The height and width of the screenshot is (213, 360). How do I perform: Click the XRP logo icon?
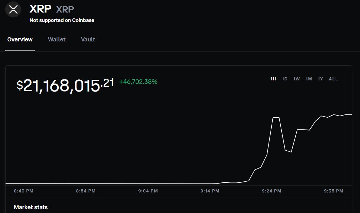coord(13,9)
